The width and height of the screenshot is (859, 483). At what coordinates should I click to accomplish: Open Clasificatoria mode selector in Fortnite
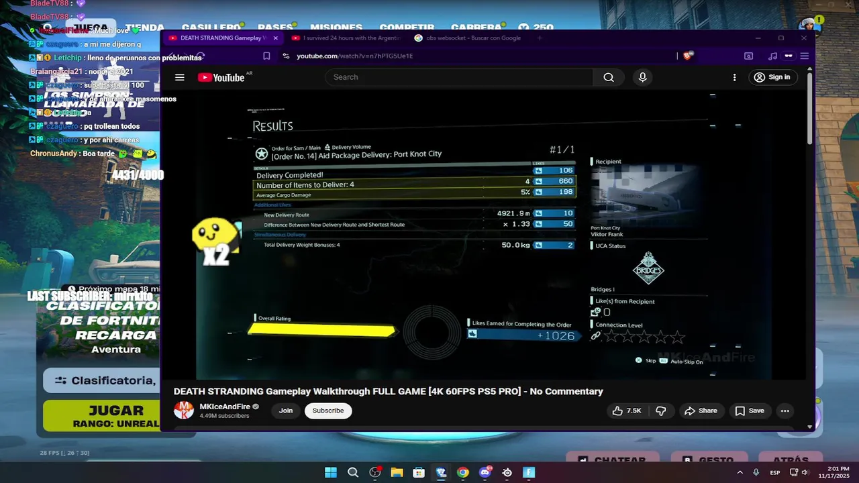pos(101,380)
